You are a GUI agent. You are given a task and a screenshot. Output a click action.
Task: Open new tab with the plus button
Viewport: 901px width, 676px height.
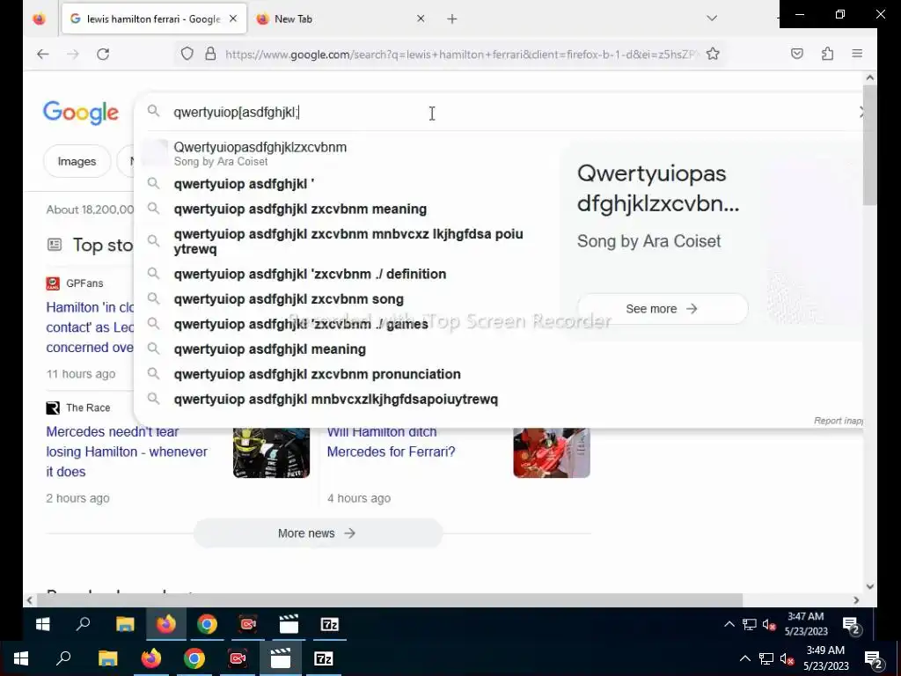tap(452, 19)
